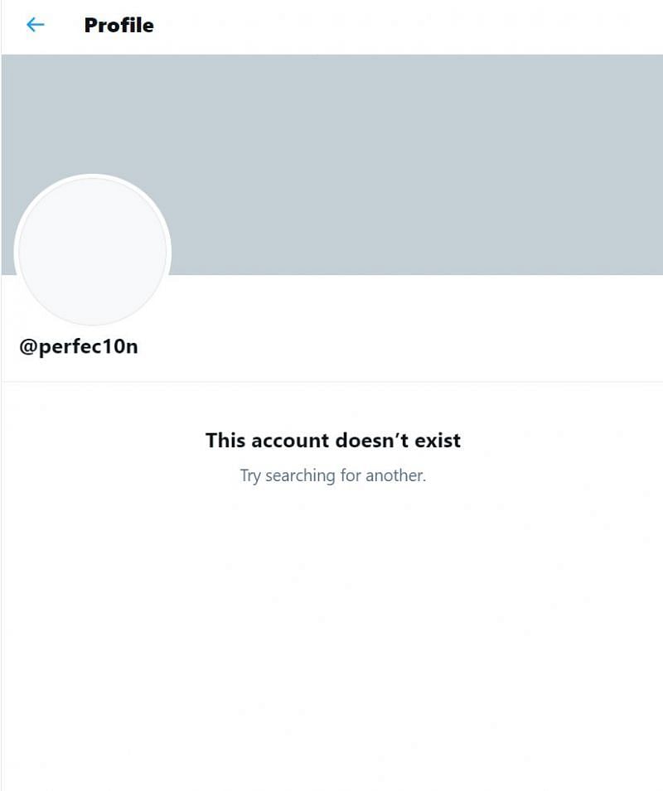The image size is (663, 791).
Task: Click the word "doesn't" in the heading
Action: pos(372,441)
